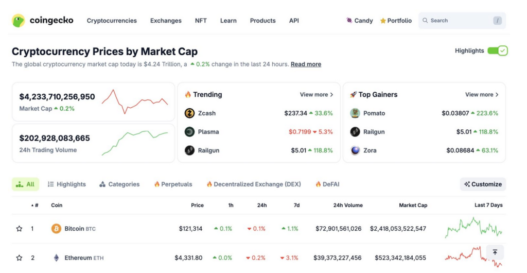Image resolution: width=527 pixels, height=273 pixels.
Task: Click the Zora coin icon
Action: (x=355, y=150)
